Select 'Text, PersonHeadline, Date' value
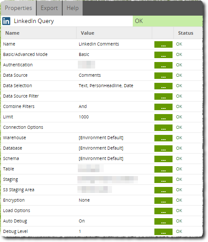Viewport: 208px width, 242px height. coord(106,86)
